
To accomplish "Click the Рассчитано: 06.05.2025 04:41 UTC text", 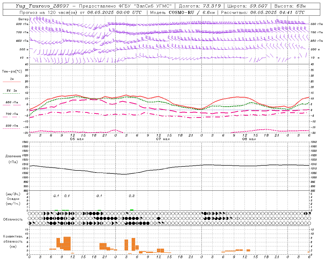I will click(263, 12).
